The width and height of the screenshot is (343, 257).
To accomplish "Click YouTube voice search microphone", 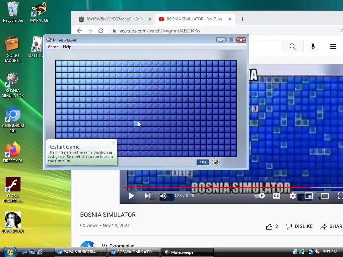I will point(313,46).
